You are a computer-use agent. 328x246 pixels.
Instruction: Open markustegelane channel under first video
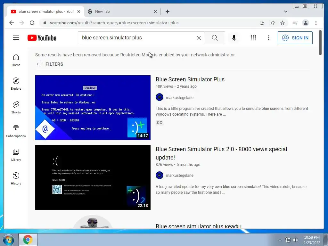click(179, 97)
